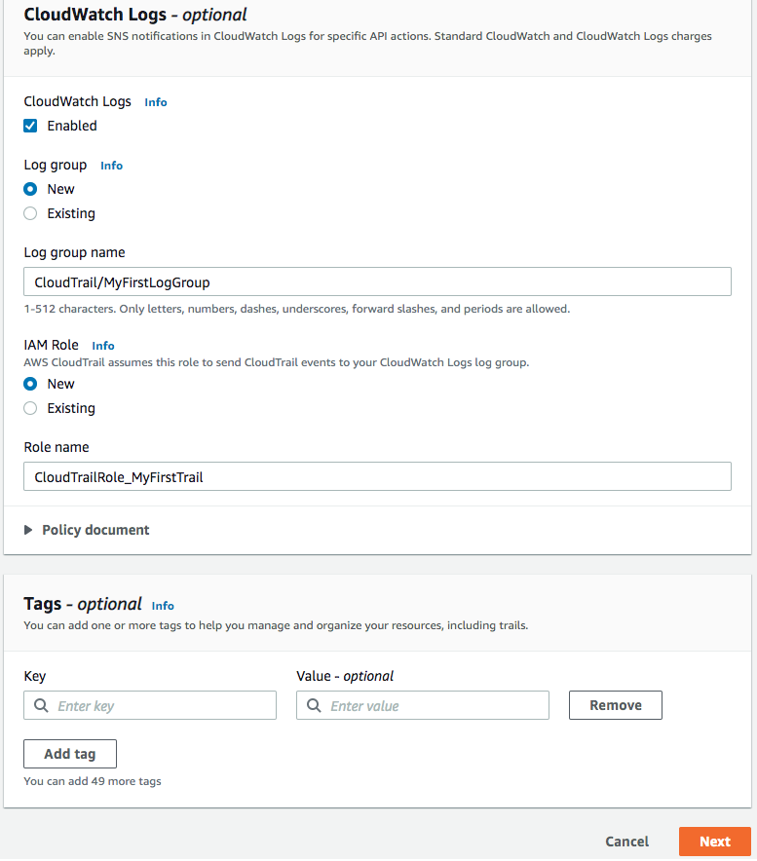Open the Tags Info link
This screenshot has width=757, height=861.
click(x=162, y=605)
